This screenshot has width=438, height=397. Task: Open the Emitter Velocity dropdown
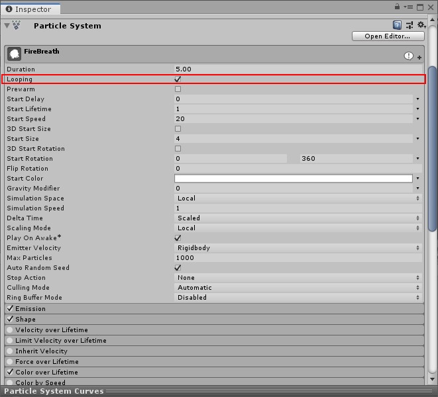pos(298,247)
